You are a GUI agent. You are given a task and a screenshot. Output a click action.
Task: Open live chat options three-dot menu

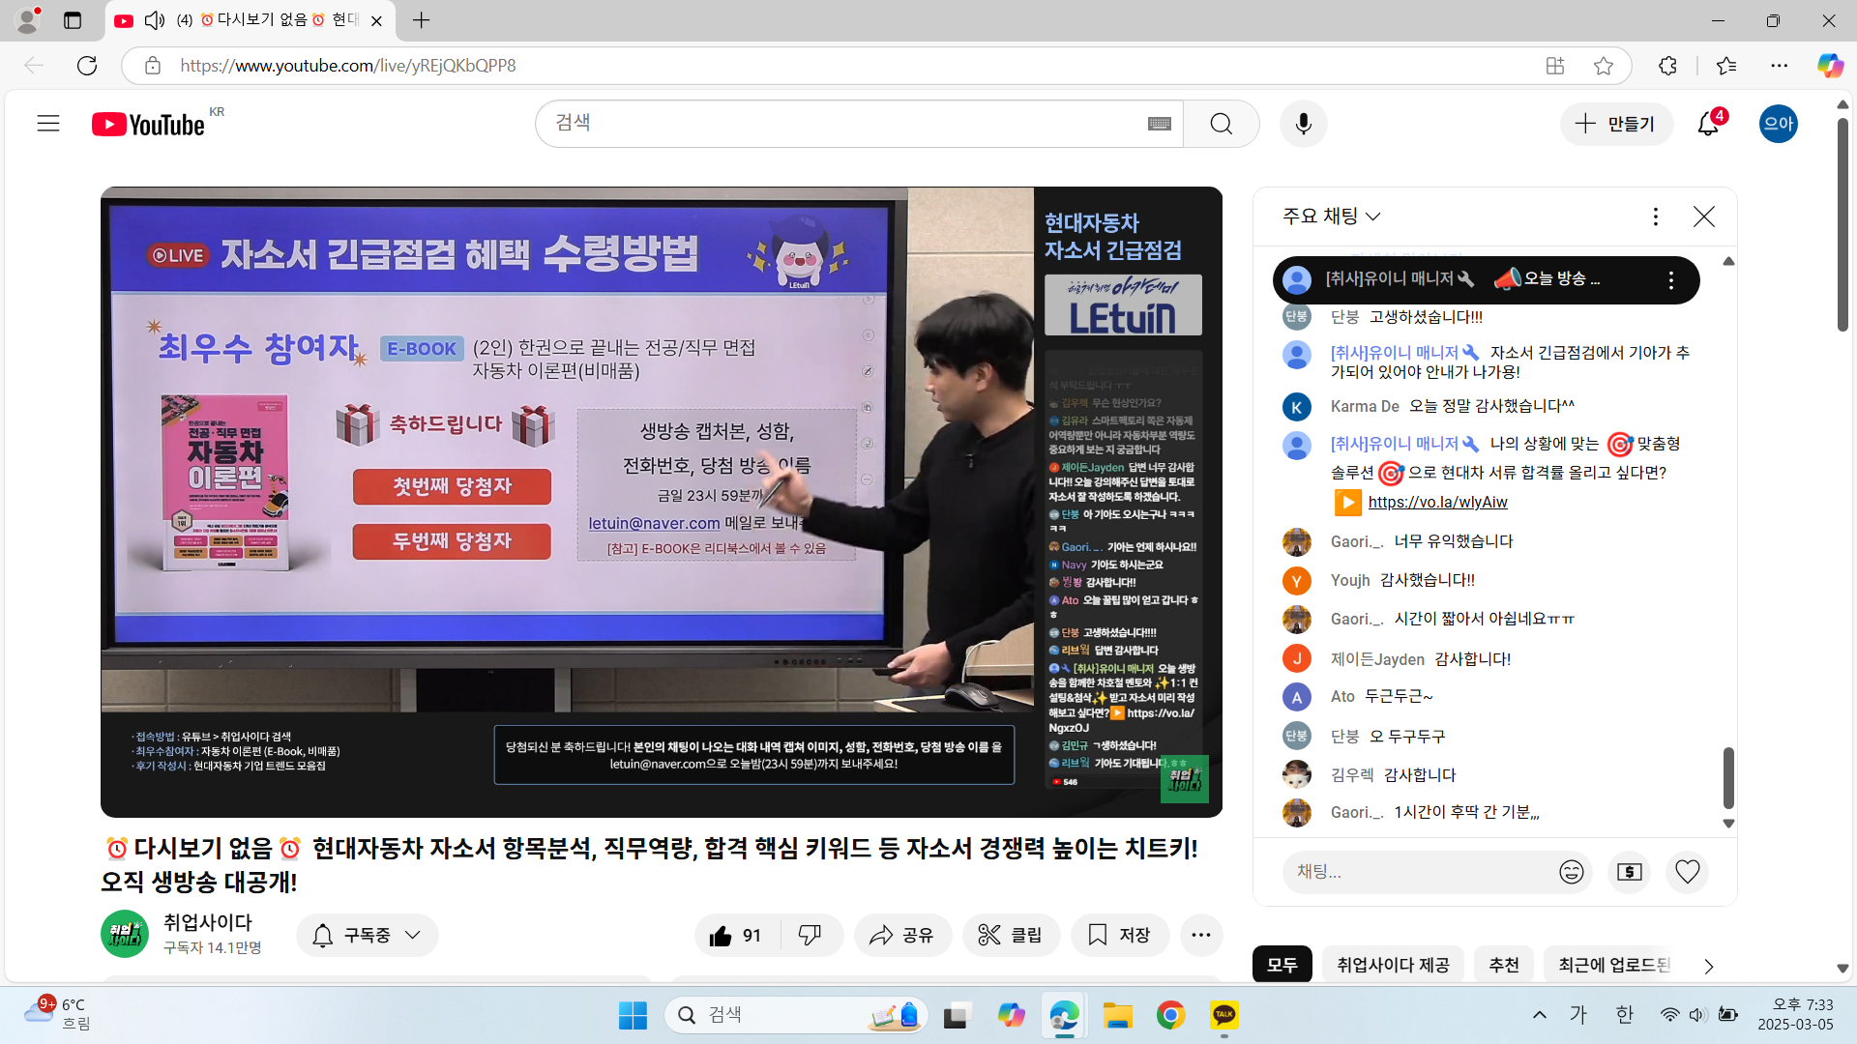point(1656,217)
